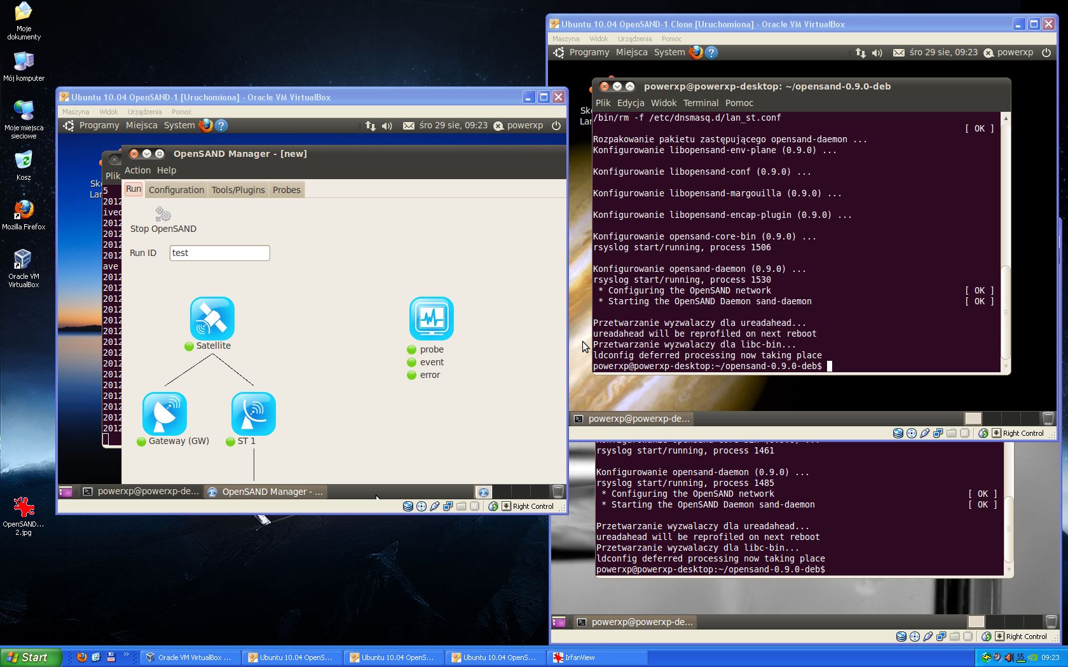Open Miejsca menu in Clone VM panel
This screenshot has height=667, width=1068.
[631, 52]
